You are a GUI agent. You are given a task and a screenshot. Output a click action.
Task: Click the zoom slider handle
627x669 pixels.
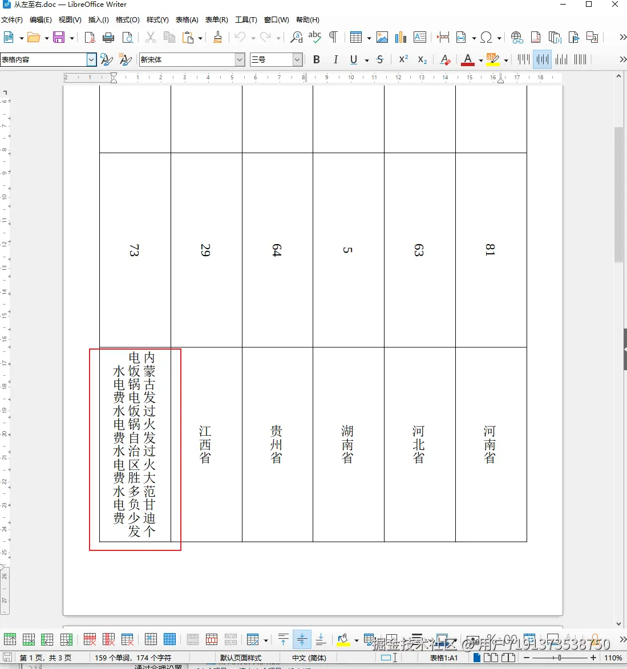560,658
